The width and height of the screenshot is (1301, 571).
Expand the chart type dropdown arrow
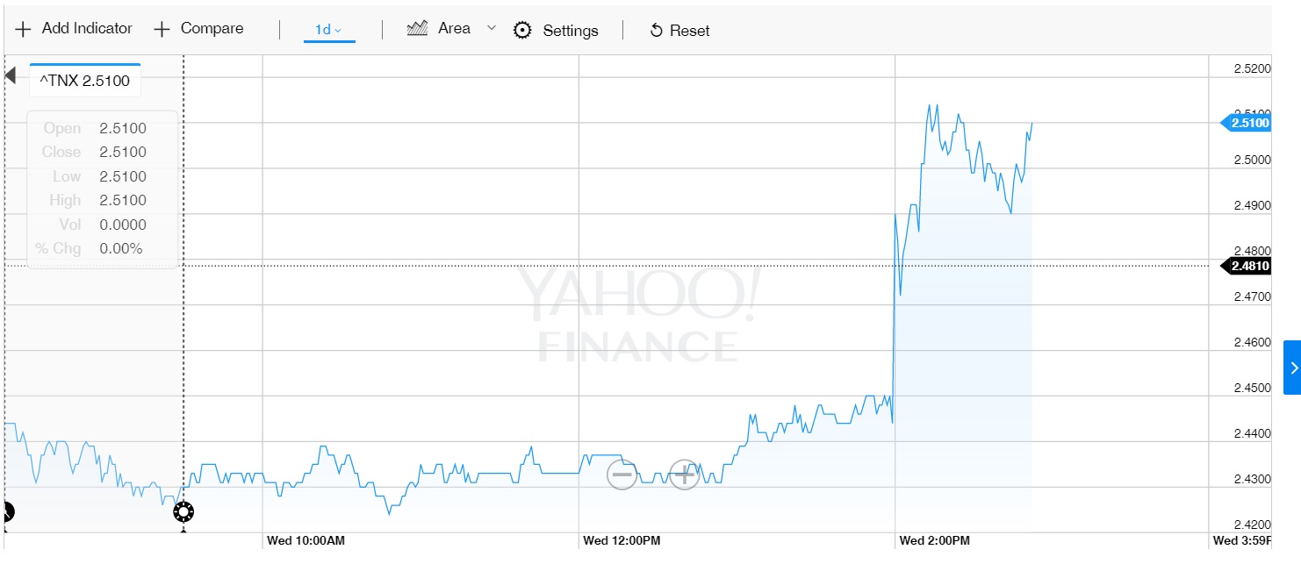tap(492, 29)
